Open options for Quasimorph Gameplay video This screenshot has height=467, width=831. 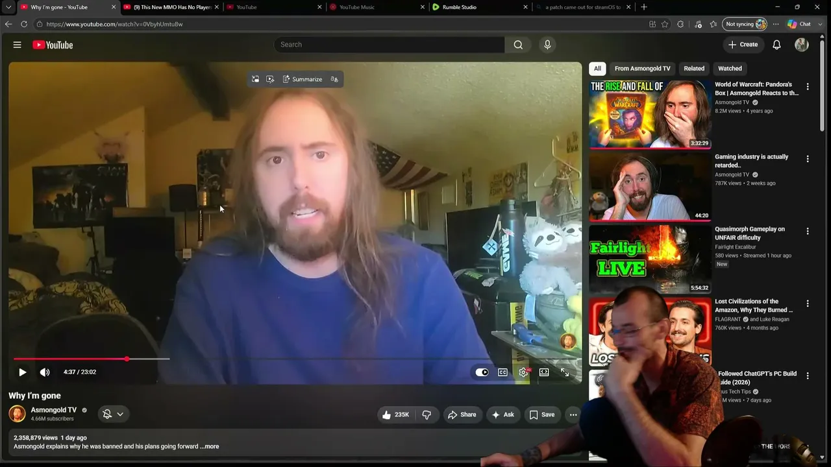pyautogui.click(x=808, y=232)
